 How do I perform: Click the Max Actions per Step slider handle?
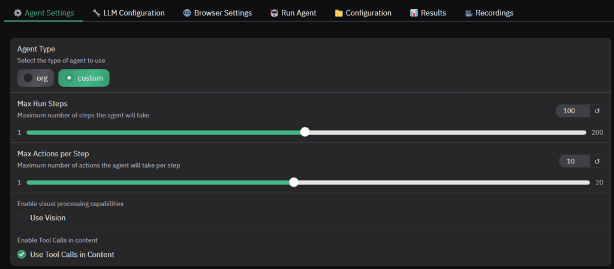click(x=294, y=182)
